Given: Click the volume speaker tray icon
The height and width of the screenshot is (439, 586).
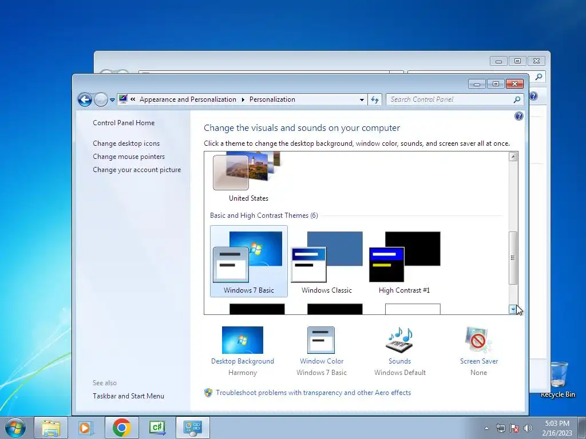Looking at the screenshot, I should (x=528, y=428).
